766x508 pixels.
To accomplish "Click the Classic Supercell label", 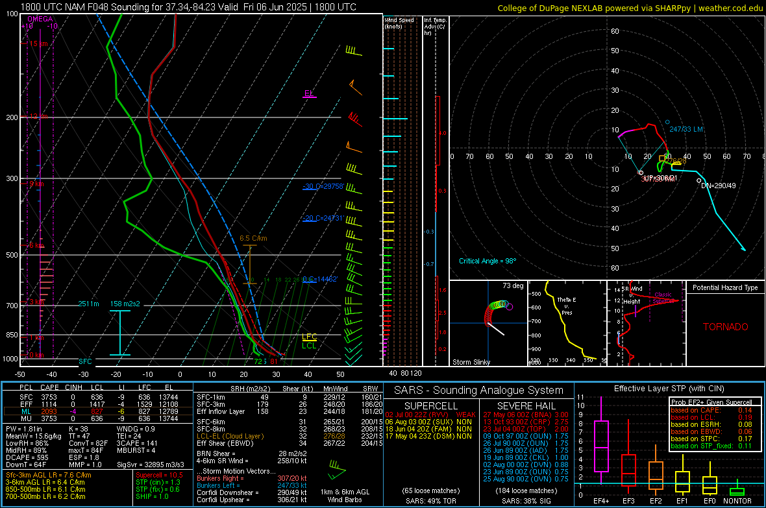I will coord(663,298).
